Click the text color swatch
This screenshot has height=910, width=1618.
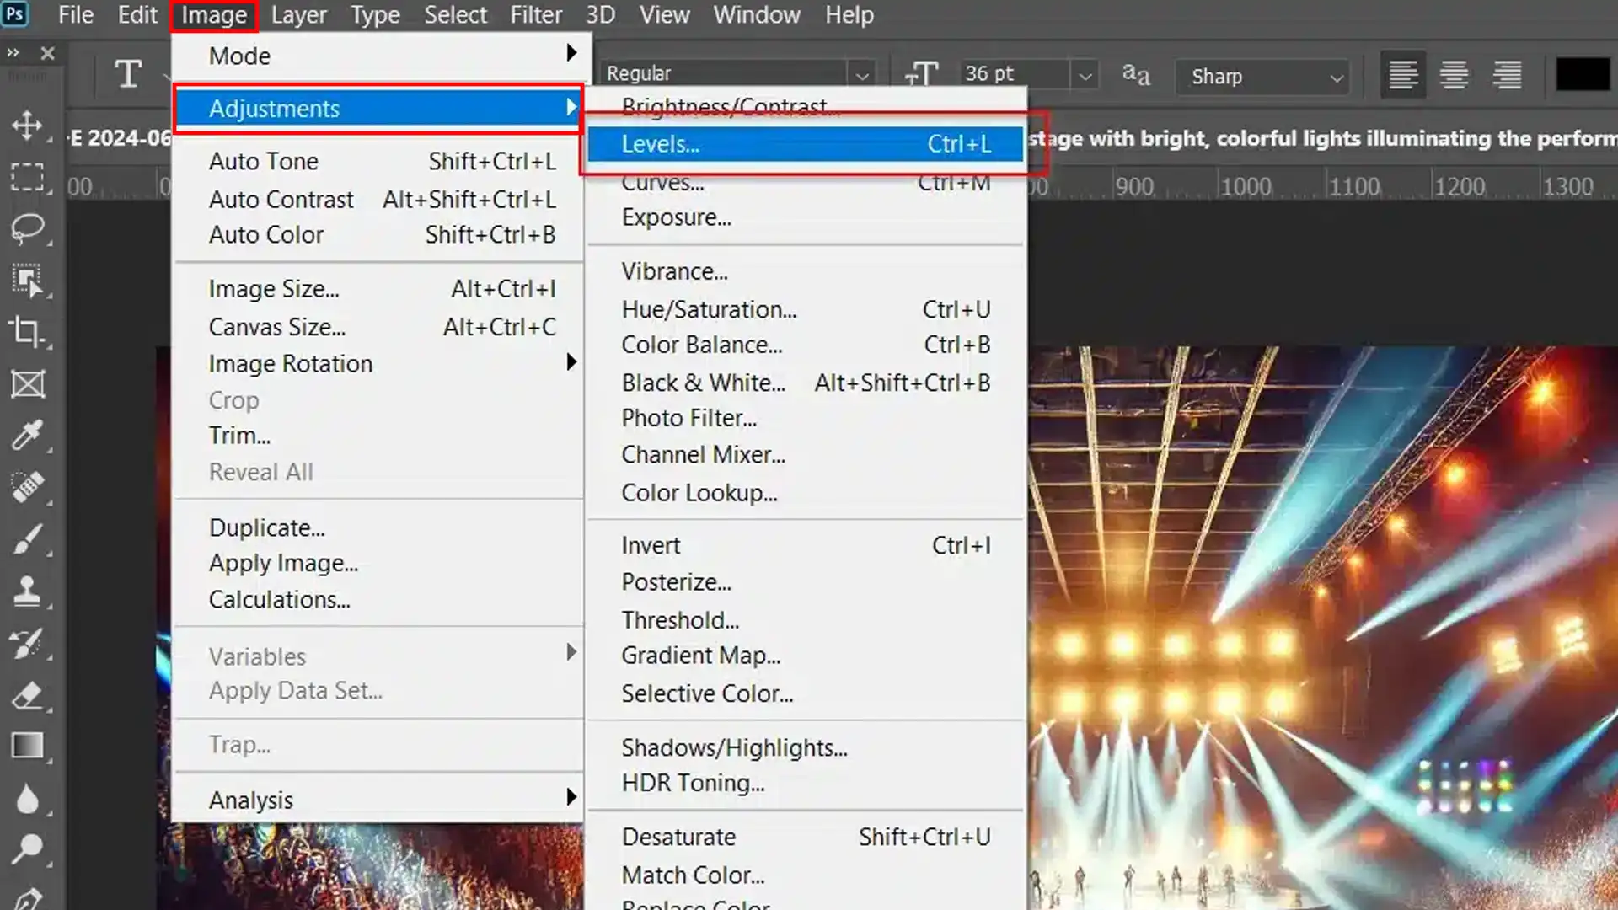click(1582, 75)
